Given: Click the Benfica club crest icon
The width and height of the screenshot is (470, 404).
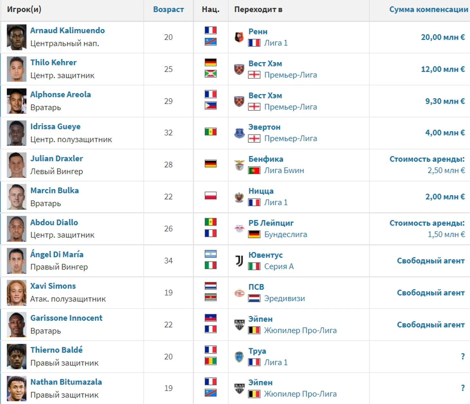Looking at the screenshot, I should pyautogui.click(x=239, y=165).
